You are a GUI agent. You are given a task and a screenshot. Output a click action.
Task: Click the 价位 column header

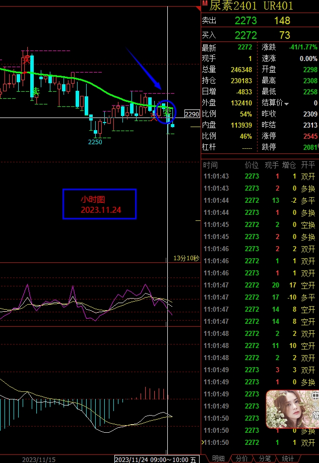tap(251, 165)
